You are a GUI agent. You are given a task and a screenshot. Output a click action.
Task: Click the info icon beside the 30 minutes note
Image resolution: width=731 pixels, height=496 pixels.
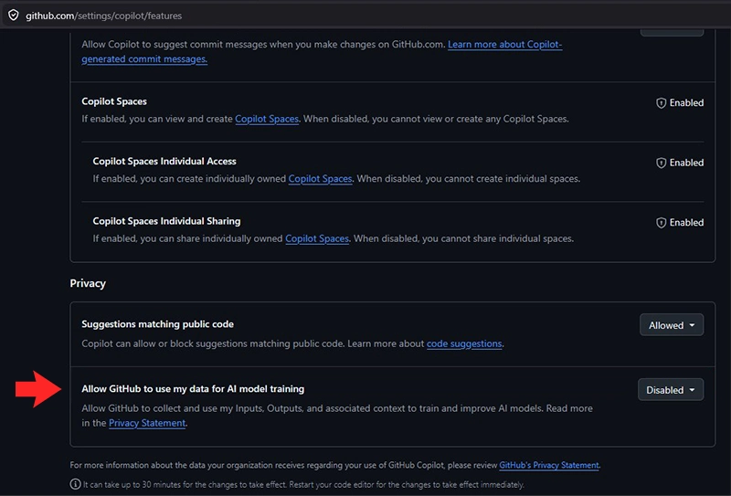coord(75,484)
